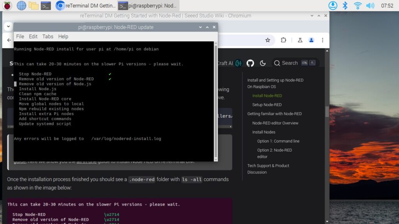Open the Chromium extensions puzzle icon

[x=284, y=40]
